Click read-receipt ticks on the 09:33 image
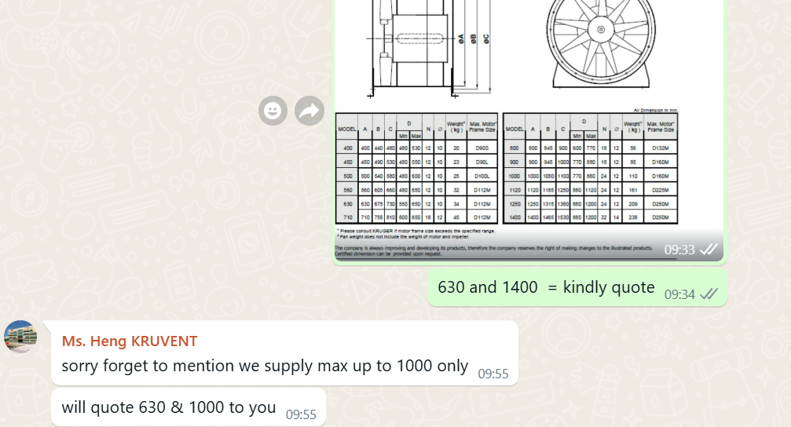Screen dimensions: 791x427 [x=709, y=250]
